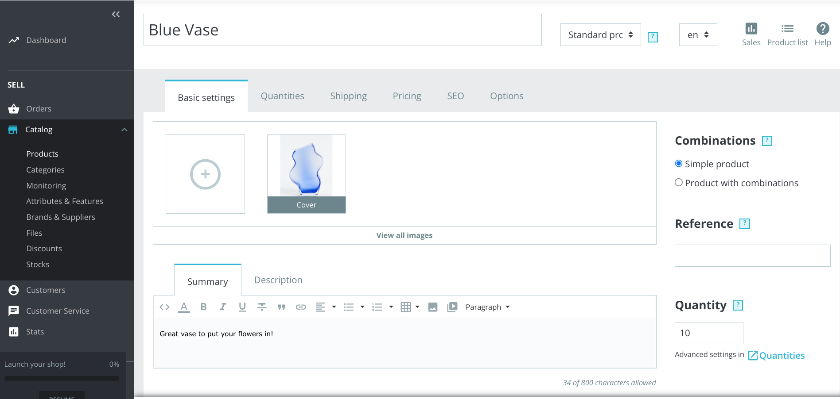The image size is (840, 399).
Task: Open the Standard product type dropdown
Action: [x=600, y=35]
